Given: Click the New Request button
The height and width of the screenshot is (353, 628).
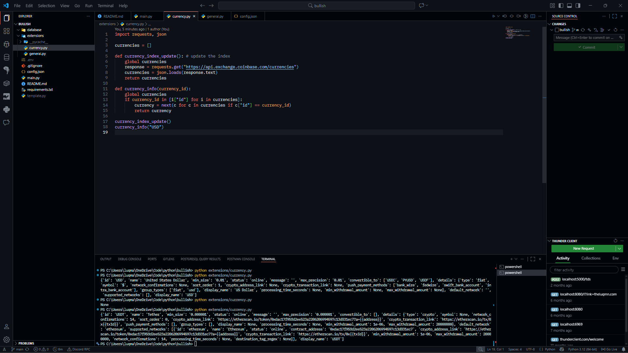Looking at the screenshot, I should 583,248.
